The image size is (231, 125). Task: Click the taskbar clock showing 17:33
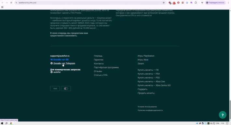[222, 123]
